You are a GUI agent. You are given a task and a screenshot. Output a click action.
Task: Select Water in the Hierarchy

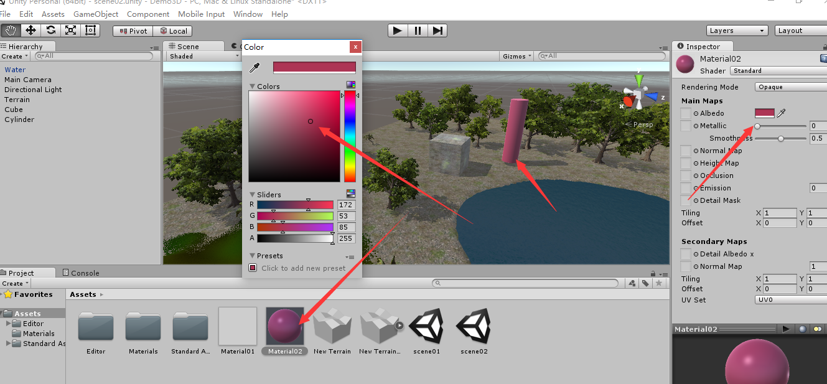coord(15,70)
